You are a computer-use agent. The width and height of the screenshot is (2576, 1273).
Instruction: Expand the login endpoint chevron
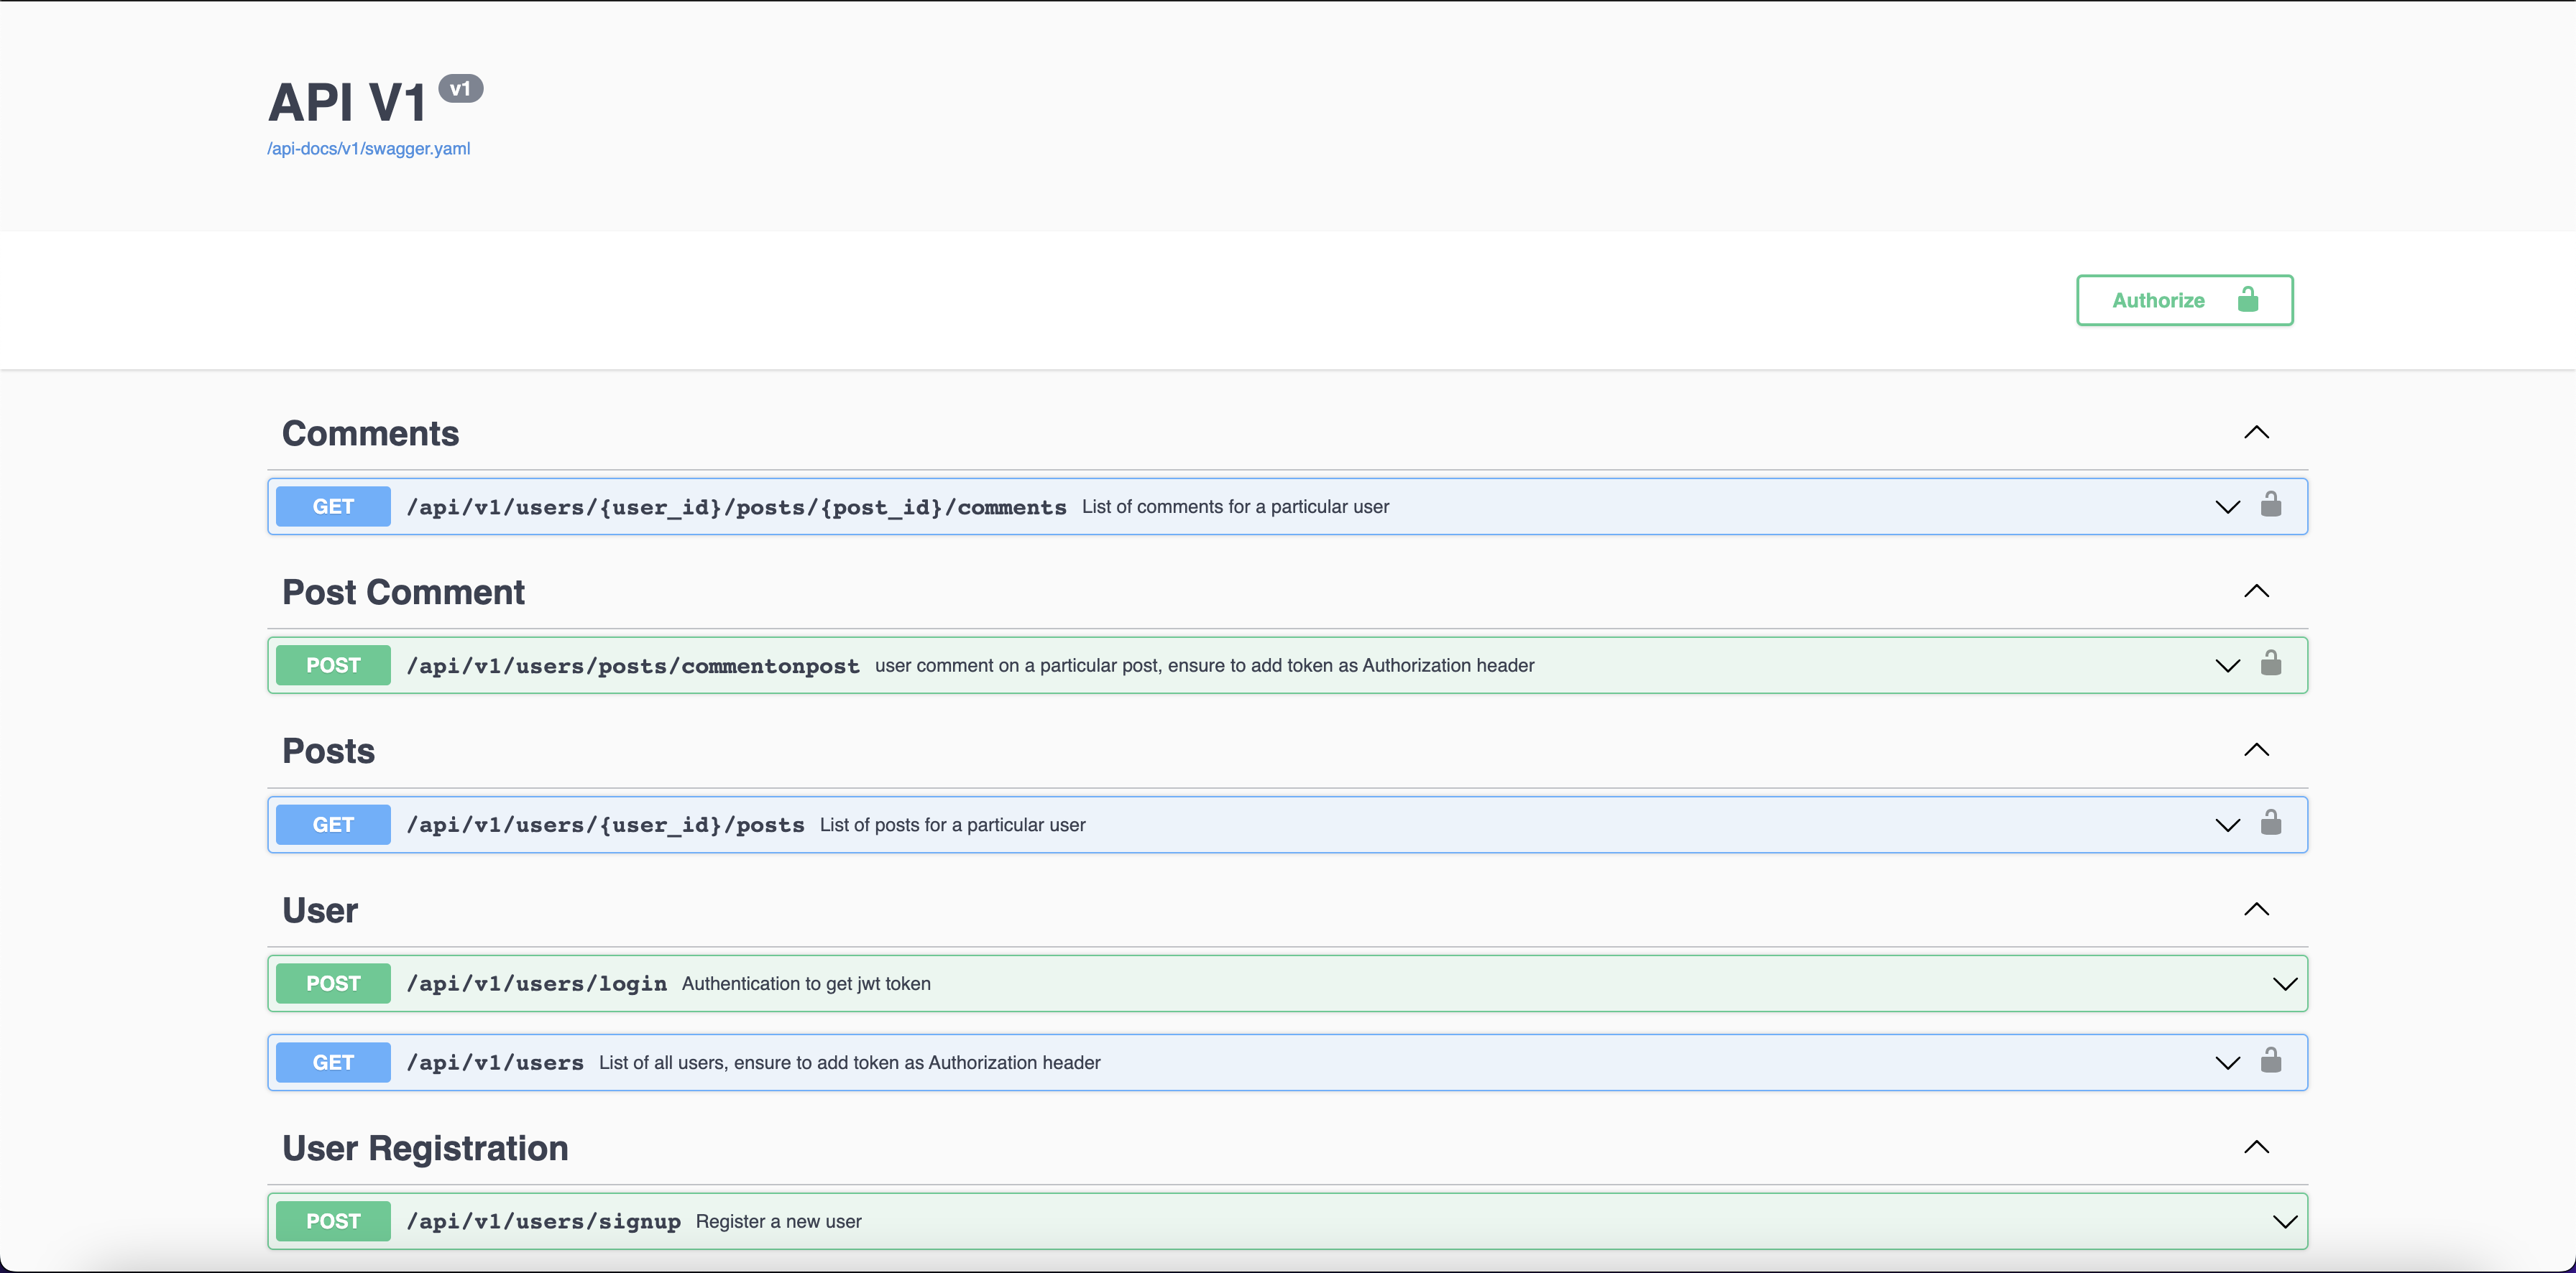[2284, 984]
